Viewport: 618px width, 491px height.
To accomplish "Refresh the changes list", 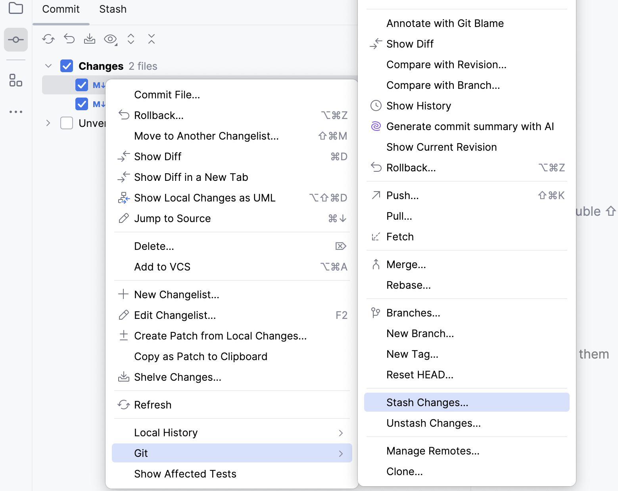I will [x=48, y=39].
